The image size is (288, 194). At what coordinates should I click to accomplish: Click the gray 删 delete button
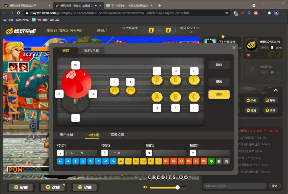pos(219,161)
